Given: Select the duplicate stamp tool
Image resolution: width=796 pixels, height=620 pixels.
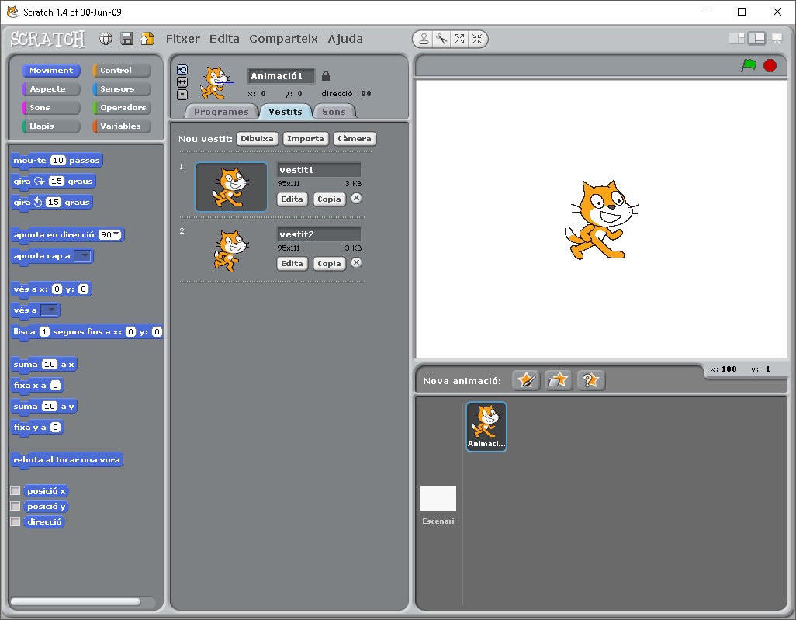Looking at the screenshot, I should (x=424, y=39).
